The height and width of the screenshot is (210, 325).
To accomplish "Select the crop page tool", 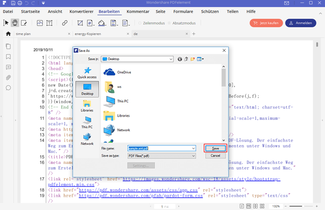I will coord(80,23).
